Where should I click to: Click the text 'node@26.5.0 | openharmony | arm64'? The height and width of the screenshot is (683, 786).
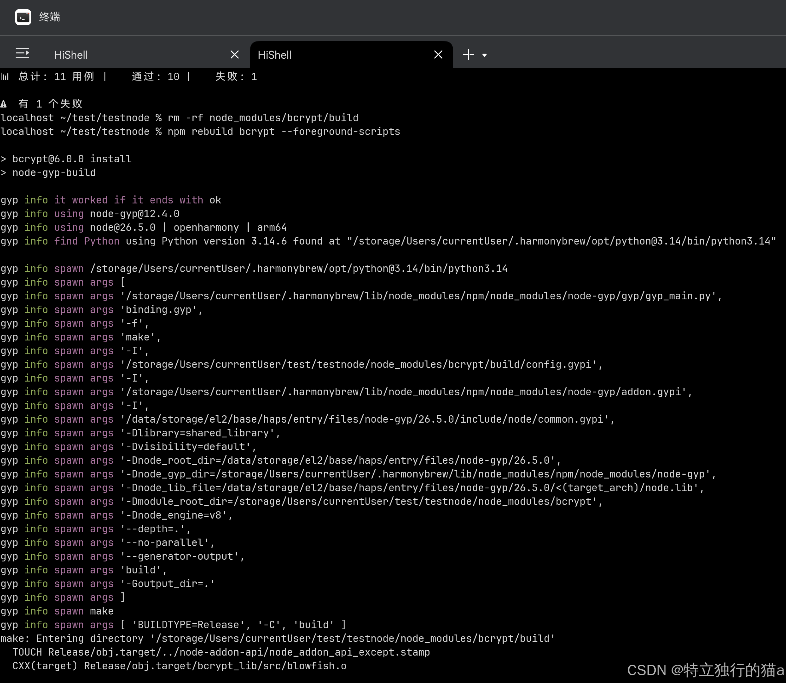[x=188, y=228]
